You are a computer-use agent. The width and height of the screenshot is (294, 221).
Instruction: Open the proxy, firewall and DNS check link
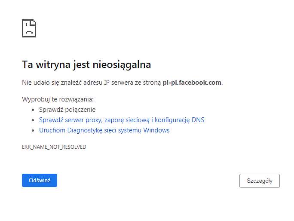(x=122, y=120)
